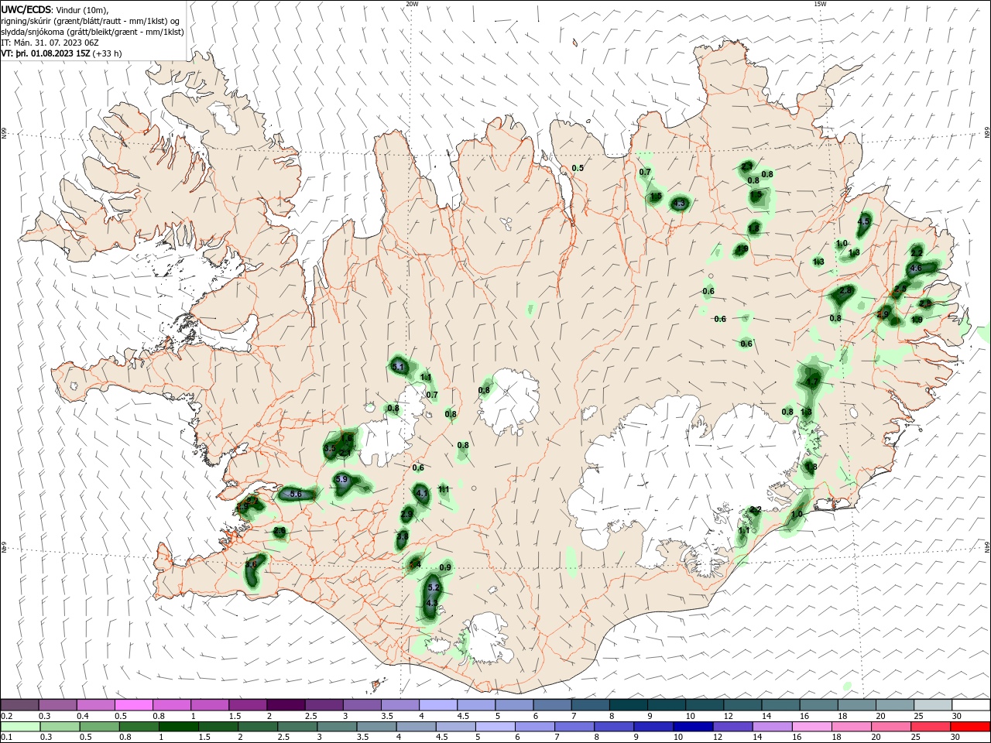Select the 3.5 precipitation value
This screenshot has height=743, width=991.
329,449
